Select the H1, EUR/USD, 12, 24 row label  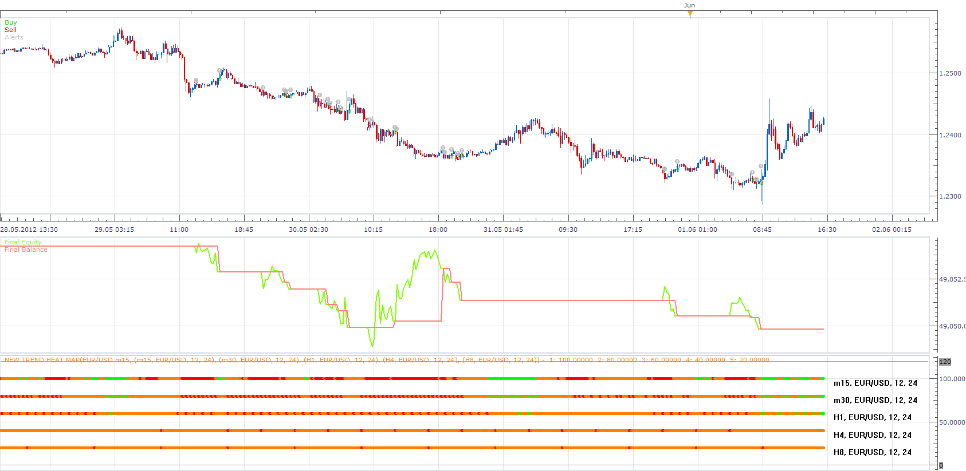click(873, 417)
